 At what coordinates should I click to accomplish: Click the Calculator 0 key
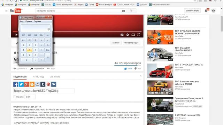pyautogui.click(x=26, y=60)
